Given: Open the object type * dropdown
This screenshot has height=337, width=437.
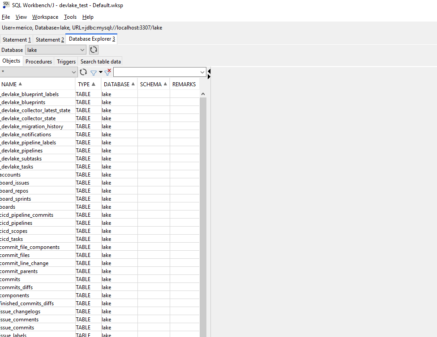Looking at the screenshot, I should [x=39, y=72].
